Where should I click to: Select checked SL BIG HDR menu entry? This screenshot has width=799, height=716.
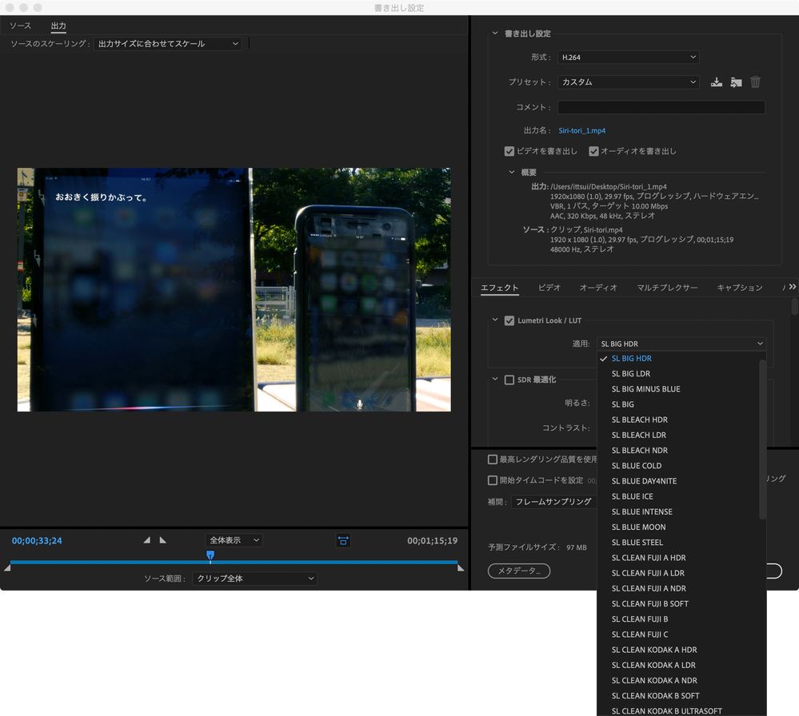[681, 359]
